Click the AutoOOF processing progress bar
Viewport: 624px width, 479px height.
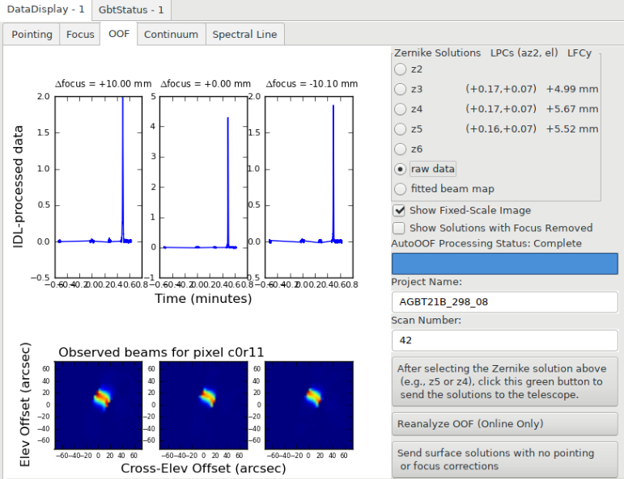coord(504,263)
